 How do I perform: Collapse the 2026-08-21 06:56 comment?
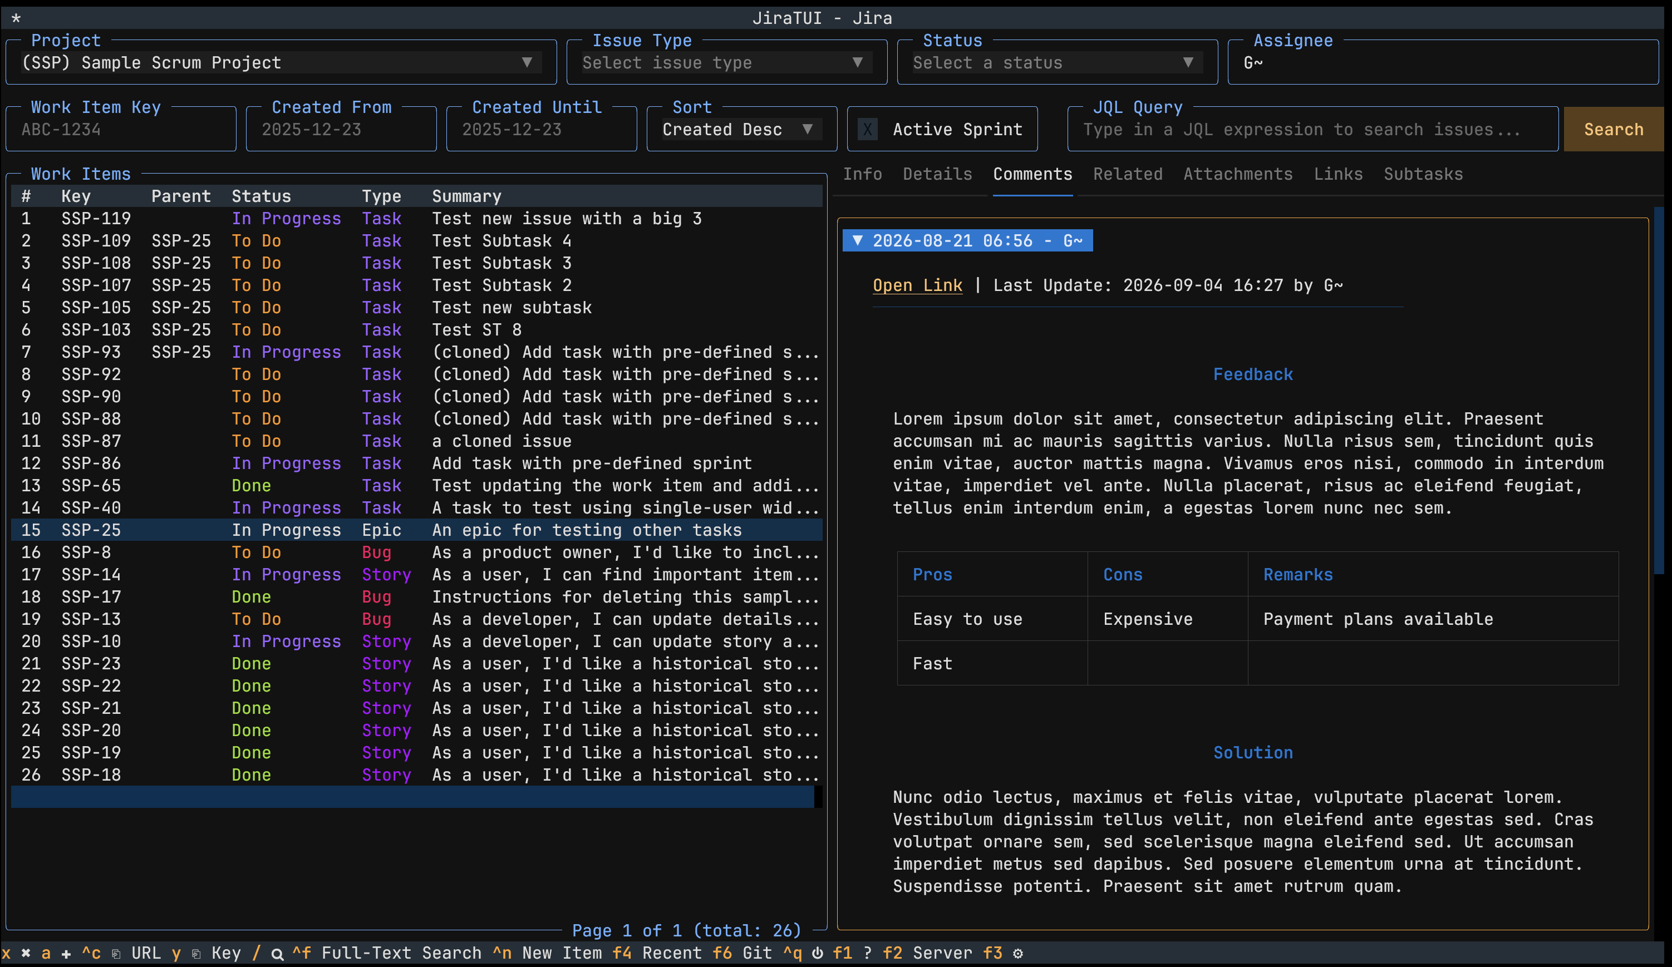point(967,241)
